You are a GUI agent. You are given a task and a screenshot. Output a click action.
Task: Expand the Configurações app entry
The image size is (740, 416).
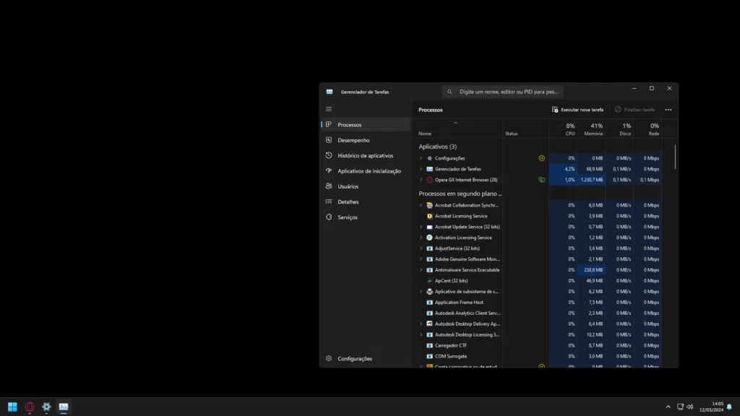[420, 157]
